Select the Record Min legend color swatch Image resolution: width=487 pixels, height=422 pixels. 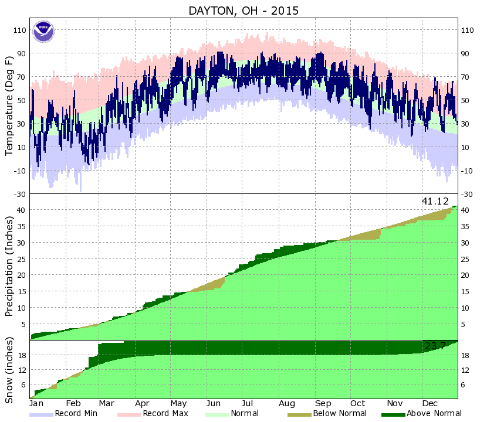click(41, 415)
